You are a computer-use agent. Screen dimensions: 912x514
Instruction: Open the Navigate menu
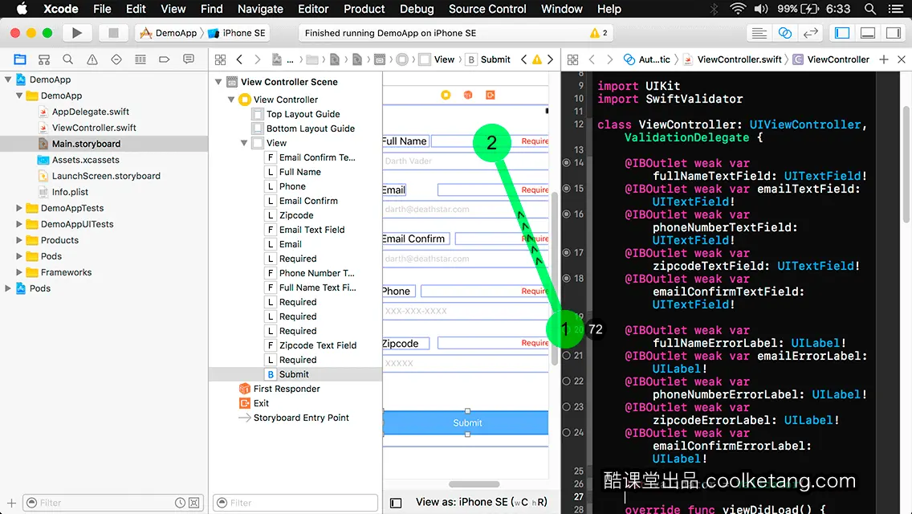click(260, 9)
